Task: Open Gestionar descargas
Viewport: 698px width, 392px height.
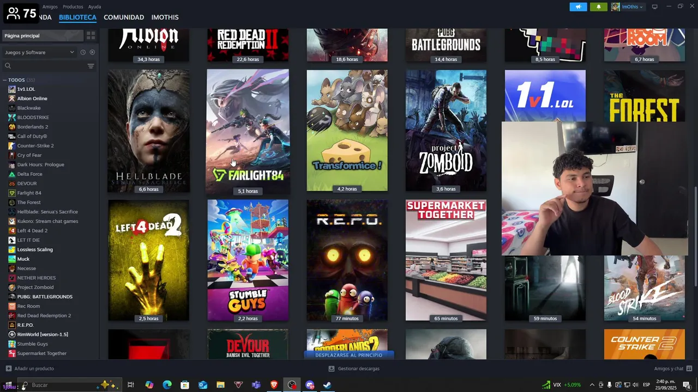Action: click(354, 369)
